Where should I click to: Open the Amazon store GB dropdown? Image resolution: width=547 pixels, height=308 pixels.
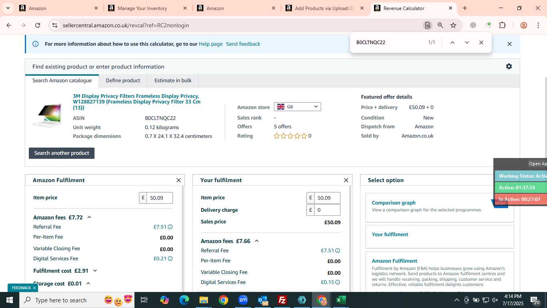(298, 107)
